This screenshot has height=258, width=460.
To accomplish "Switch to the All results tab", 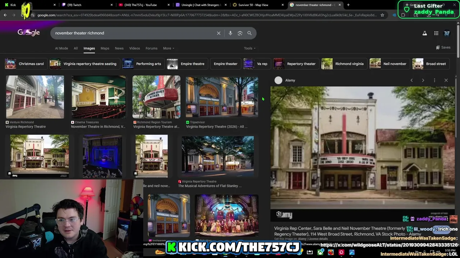I will (75, 48).
